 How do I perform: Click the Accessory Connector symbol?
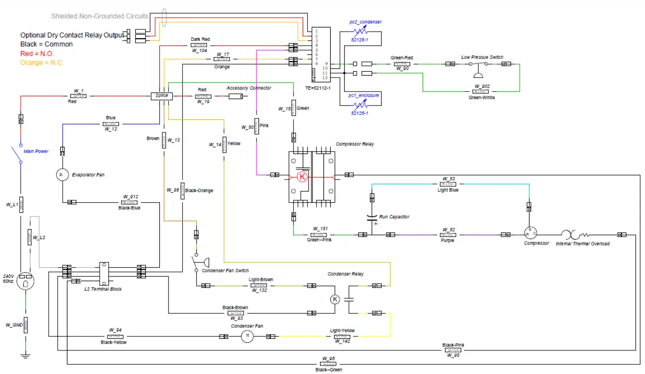(x=235, y=96)
